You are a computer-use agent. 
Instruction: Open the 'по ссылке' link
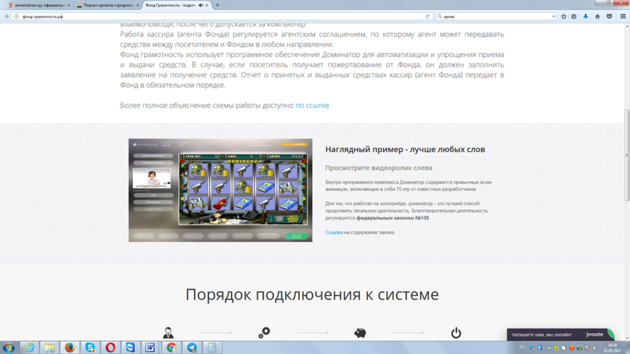pos(312,105)
